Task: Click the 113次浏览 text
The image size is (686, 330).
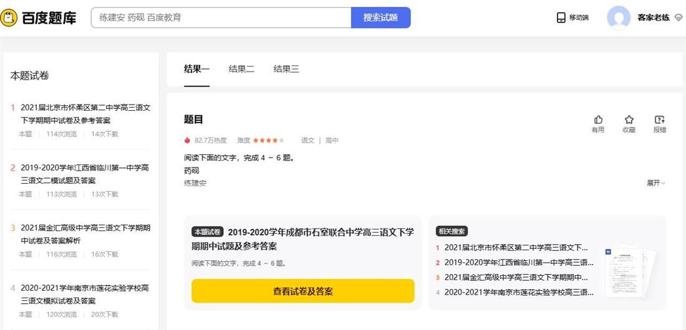Action: pos(62,194)
